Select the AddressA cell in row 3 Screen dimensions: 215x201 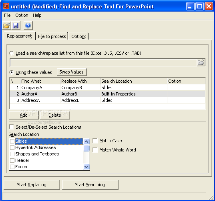click(x=40, y=100)
